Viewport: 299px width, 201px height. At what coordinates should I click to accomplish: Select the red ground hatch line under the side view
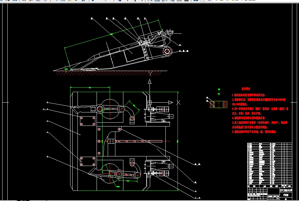click(x=108, y=73)
